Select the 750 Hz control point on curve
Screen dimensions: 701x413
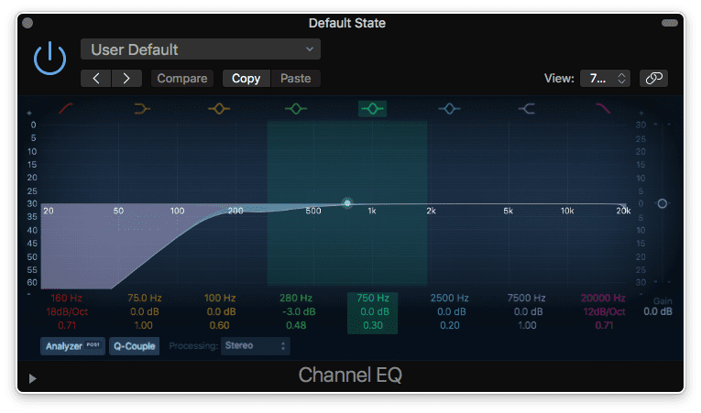tap(347, 203)
